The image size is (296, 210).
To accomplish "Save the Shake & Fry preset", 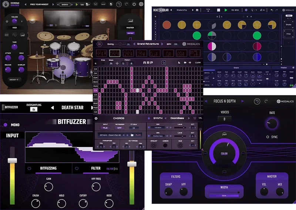I will 197,10.
